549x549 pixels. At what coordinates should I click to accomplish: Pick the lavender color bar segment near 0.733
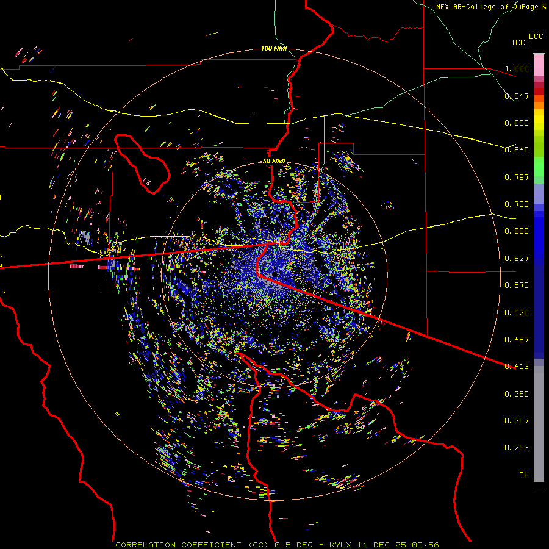coord(539,193)
